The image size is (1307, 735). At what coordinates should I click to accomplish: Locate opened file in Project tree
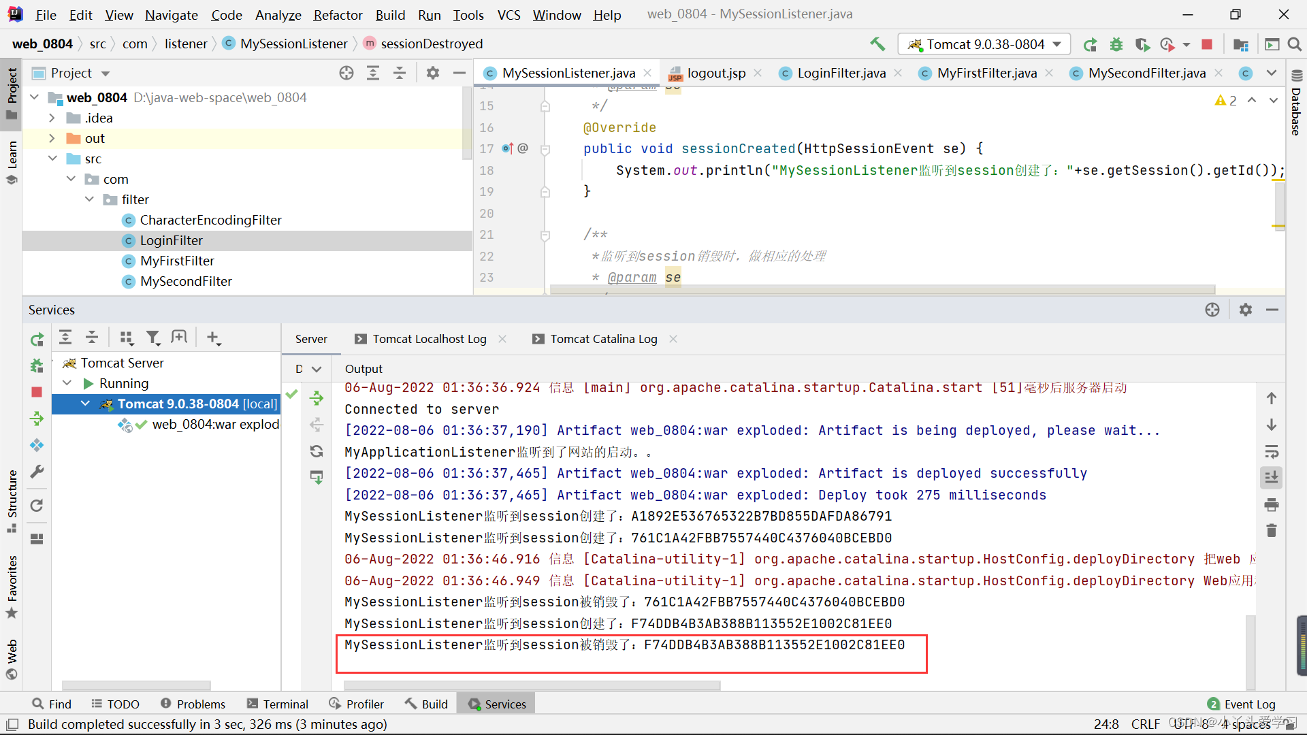[x=346, y=73]
